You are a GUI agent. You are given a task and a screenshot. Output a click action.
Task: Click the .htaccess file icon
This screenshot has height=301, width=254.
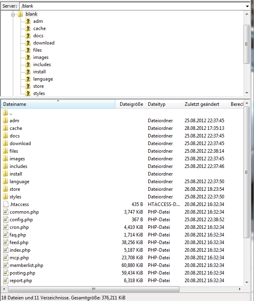coord(5,204)
